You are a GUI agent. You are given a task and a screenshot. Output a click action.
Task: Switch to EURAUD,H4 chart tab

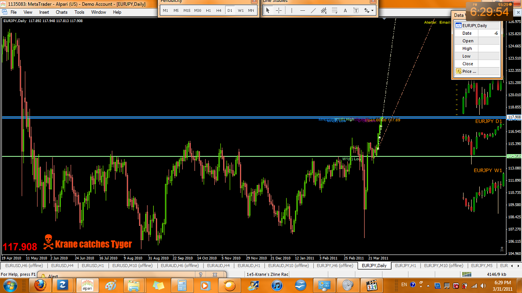point(218,265)
